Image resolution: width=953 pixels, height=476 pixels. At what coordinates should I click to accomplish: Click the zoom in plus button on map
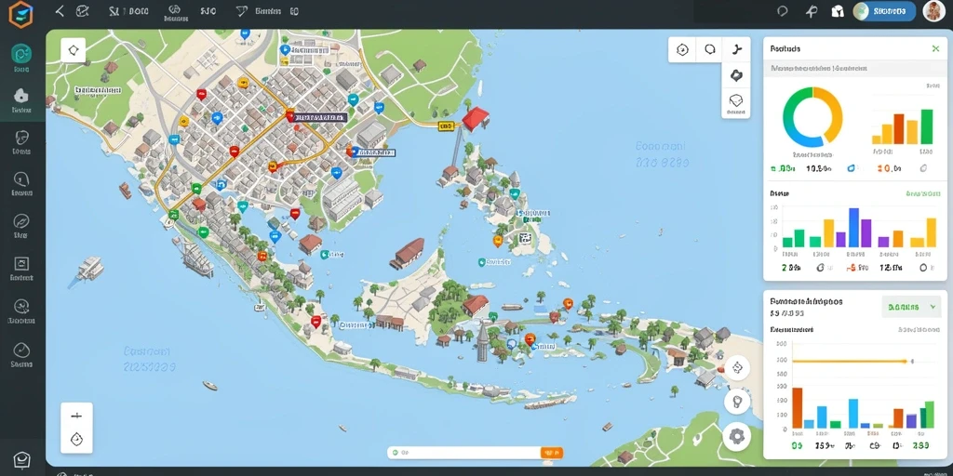(76, 416)
